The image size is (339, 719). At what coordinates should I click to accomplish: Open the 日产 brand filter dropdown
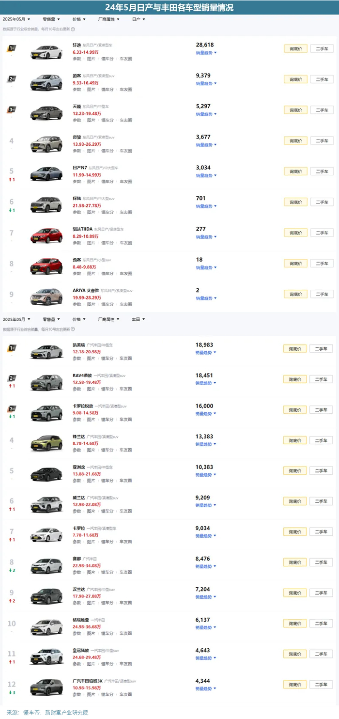(139, 19)
